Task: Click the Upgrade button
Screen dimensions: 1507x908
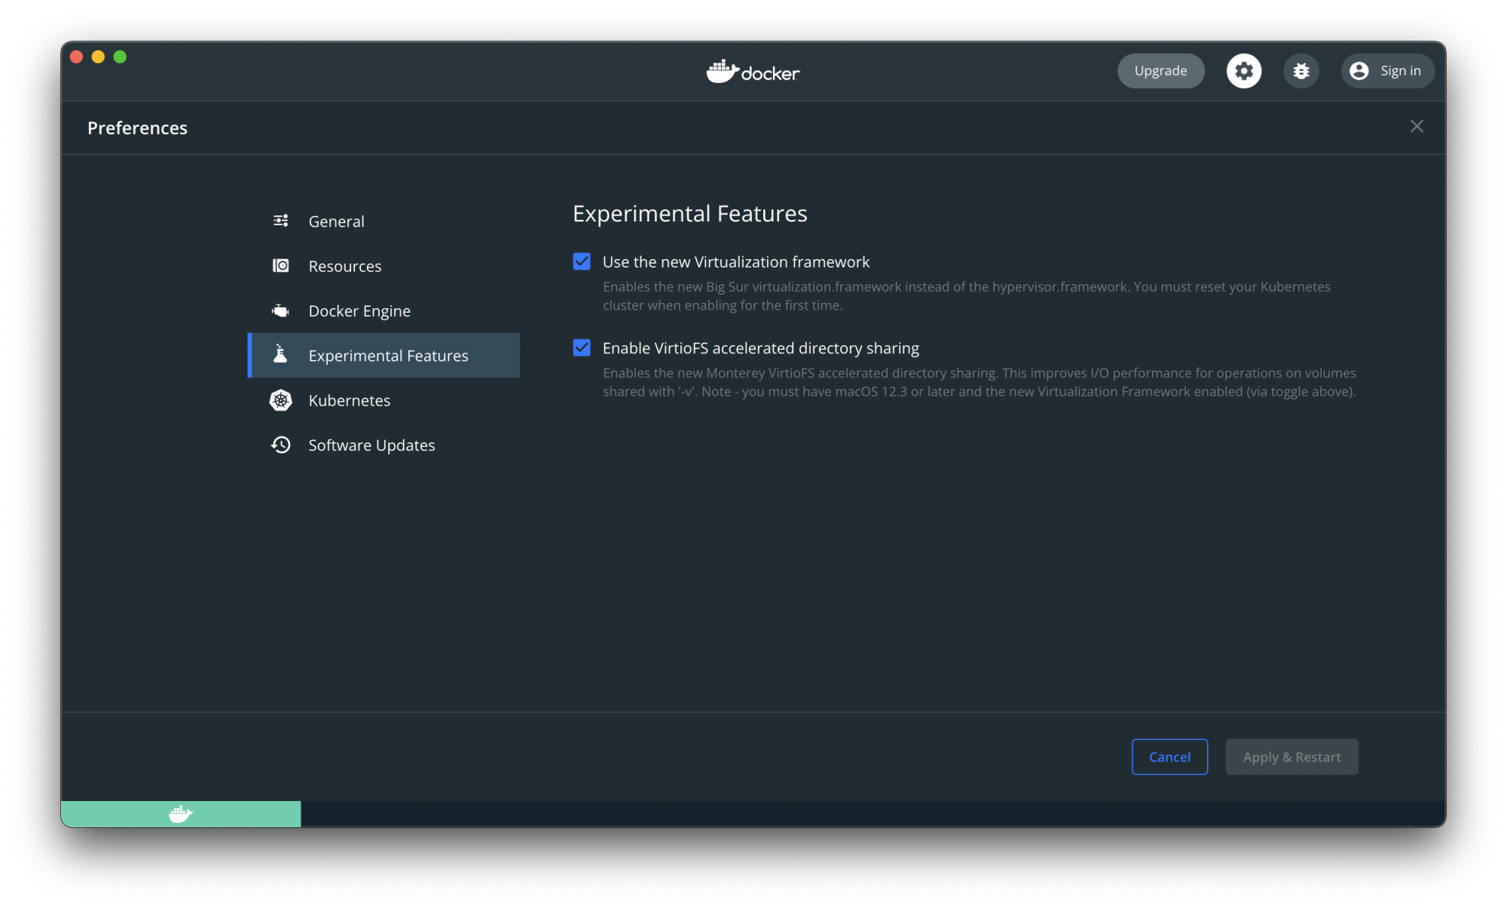Action: [x=1160, y=71]
